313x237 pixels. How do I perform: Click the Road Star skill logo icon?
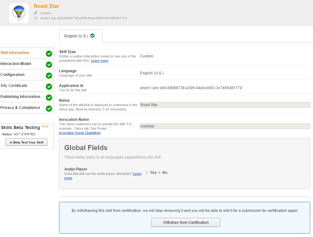click(x=19, y=13)
